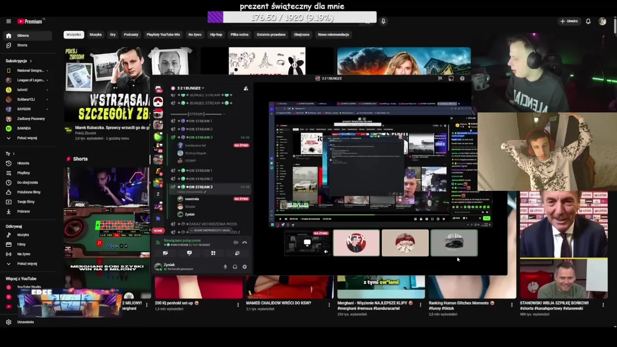Expand Pokaż więcej under Odkrywaj
Screen dimensions: 617x347
pyautogui.click(x=27, y=264)
